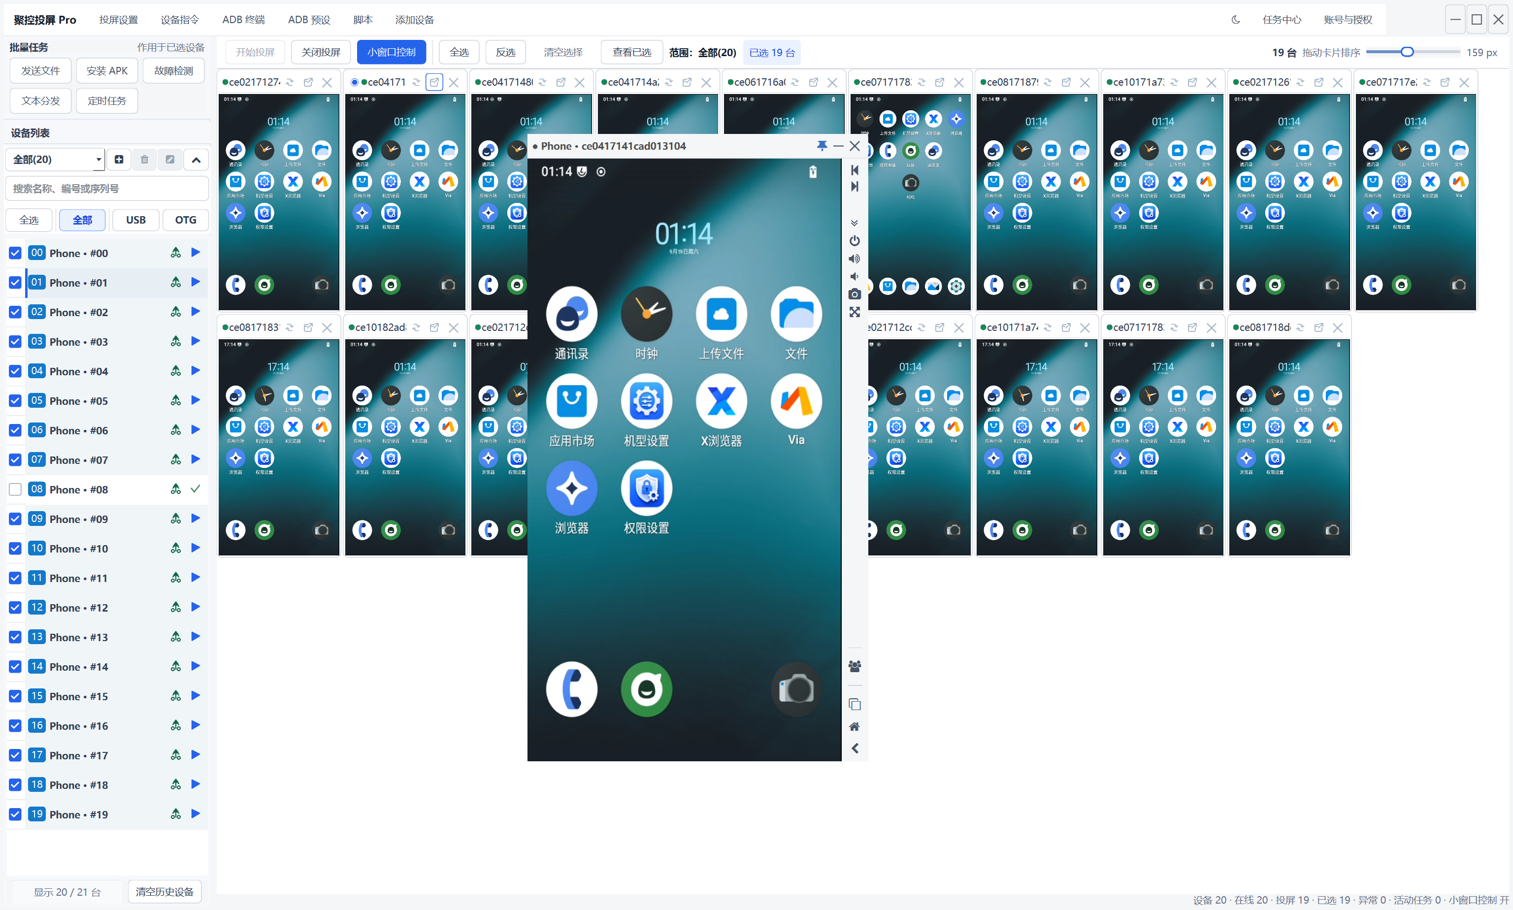Take a screenshot with the camera sidebar icon

tap(855, 294)
